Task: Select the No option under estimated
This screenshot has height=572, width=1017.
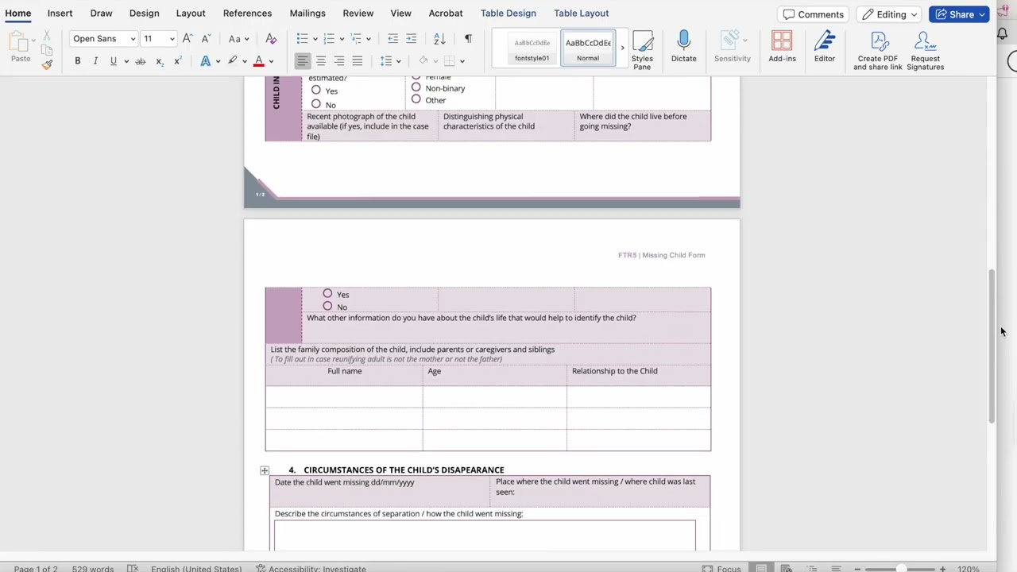Action: [316, 104]
